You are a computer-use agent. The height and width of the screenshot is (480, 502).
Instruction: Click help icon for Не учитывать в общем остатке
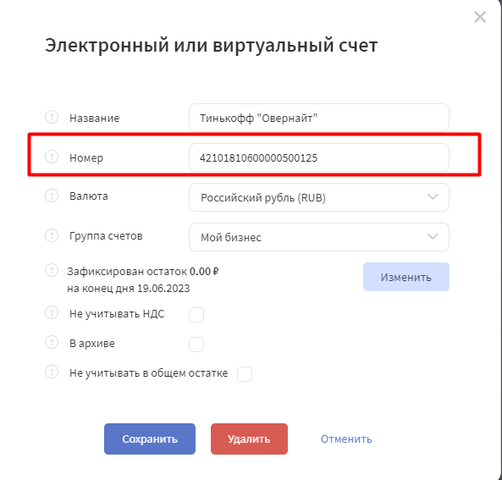[x=52, y=372]
